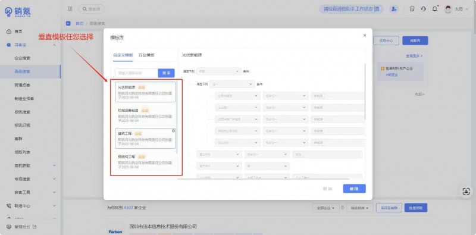Viewport: 476px width, 235px height.
Task: Click the 首页 home icon in sidebar
Action: click(x=9, y=32)
